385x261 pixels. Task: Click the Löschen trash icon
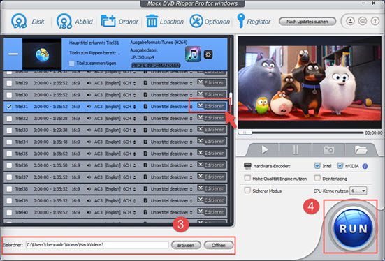pos(152,22)
